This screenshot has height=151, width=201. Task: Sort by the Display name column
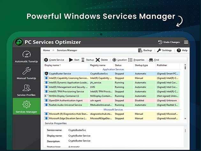point(52,65)
